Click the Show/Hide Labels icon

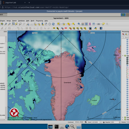coord(74,28)
